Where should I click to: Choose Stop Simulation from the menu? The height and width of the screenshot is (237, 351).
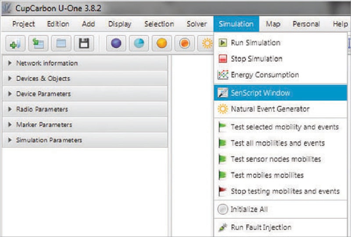(280, 59)
